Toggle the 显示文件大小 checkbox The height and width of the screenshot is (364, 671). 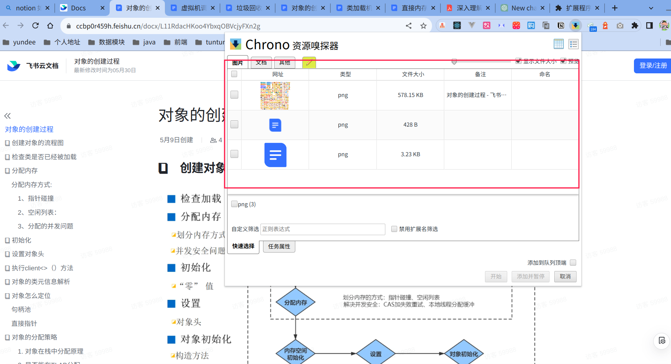pos(518,61)
